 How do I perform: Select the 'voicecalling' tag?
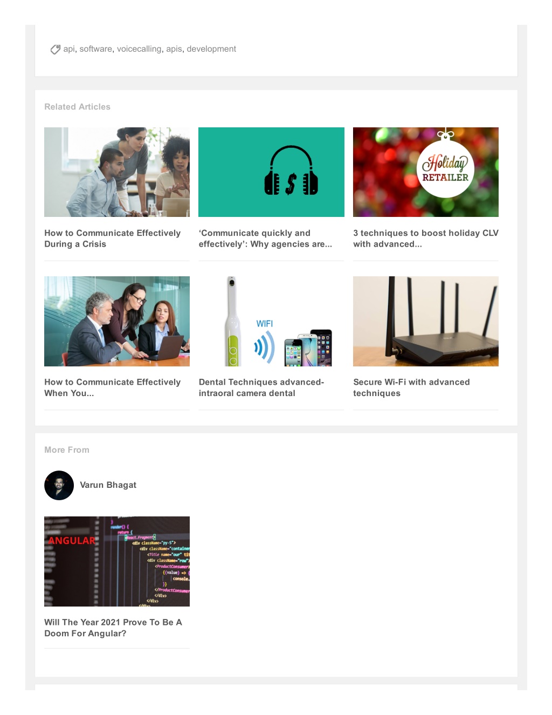139,49
